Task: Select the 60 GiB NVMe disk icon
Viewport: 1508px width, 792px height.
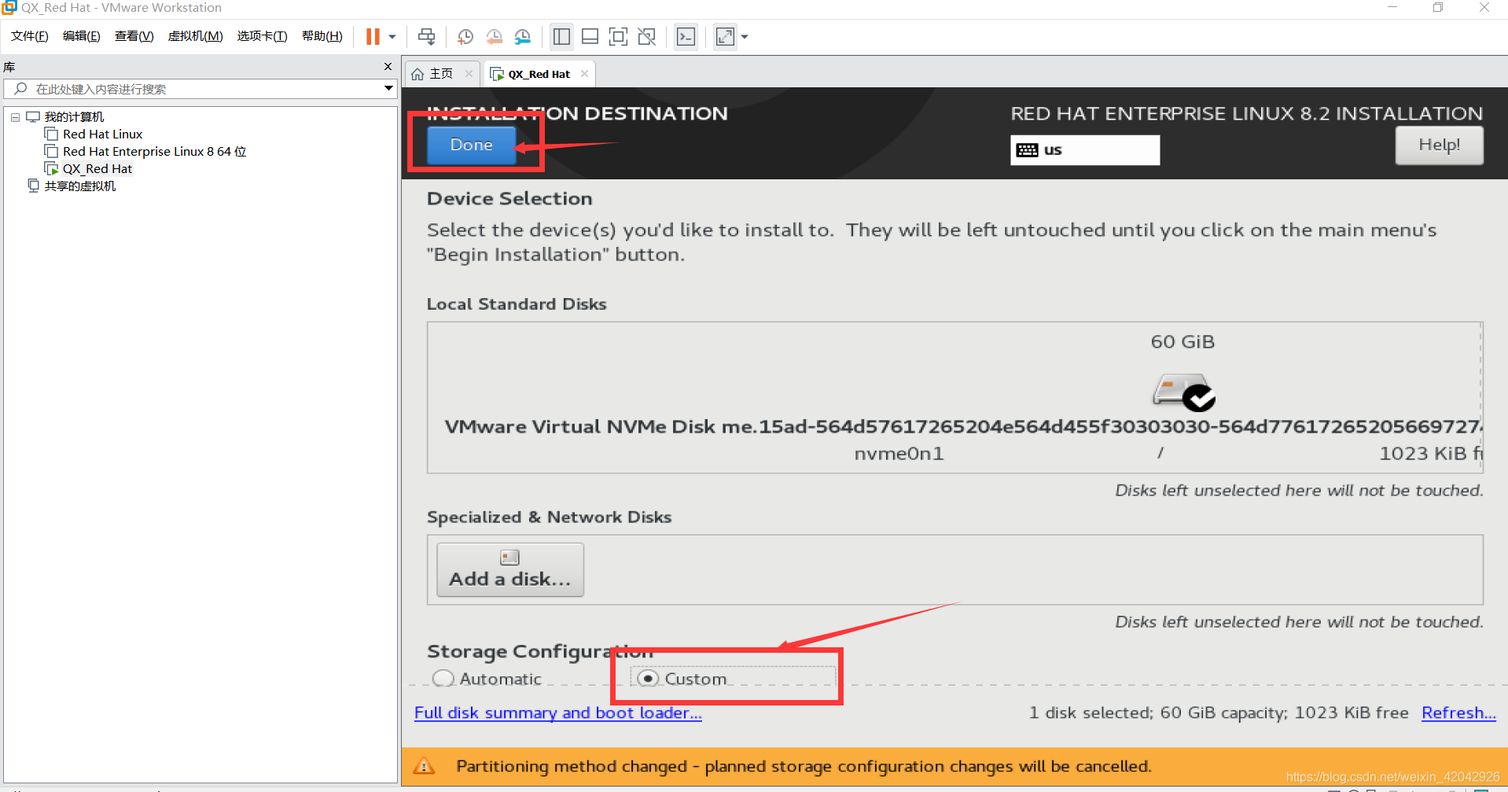Action: (1182, 391)
